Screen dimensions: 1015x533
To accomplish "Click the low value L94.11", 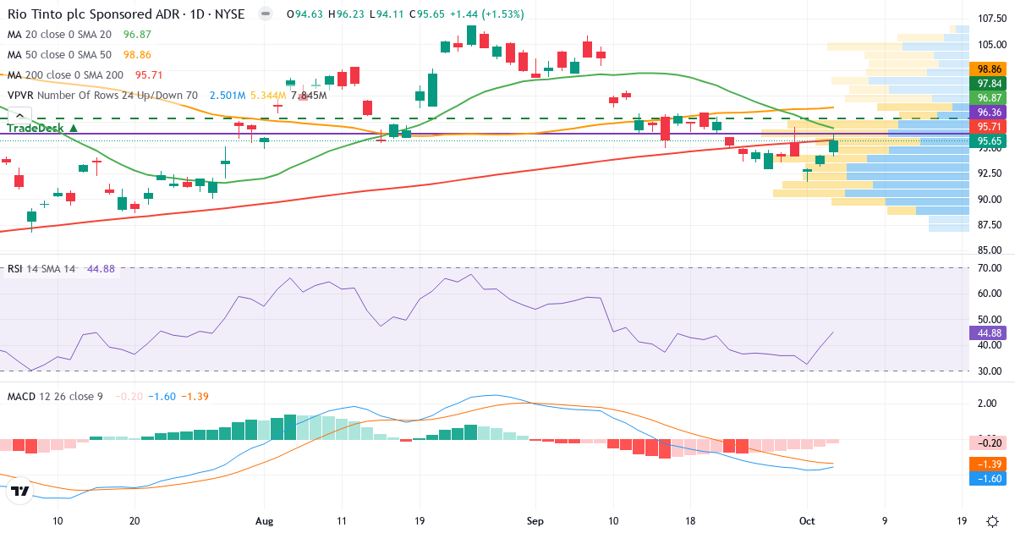I will tap(386, 14).
